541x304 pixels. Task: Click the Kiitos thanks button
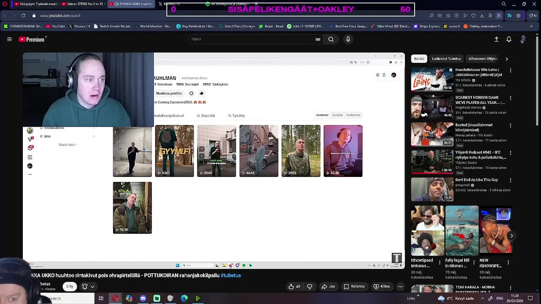point(382,286)
